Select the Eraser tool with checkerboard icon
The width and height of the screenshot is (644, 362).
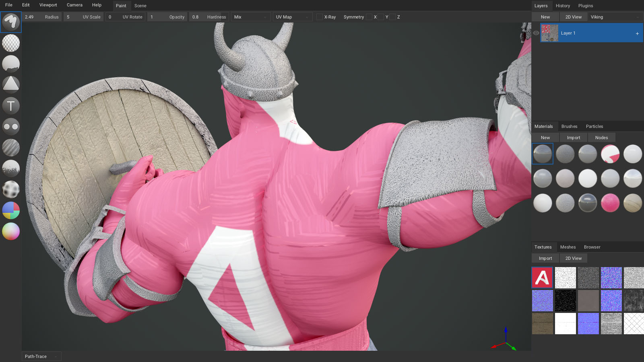click(11, 43)
